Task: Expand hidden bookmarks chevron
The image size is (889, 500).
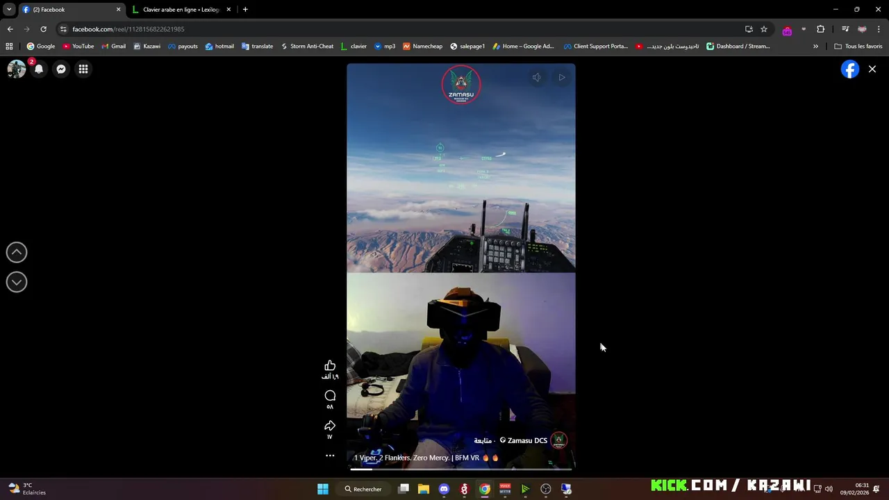Action: 815,47
